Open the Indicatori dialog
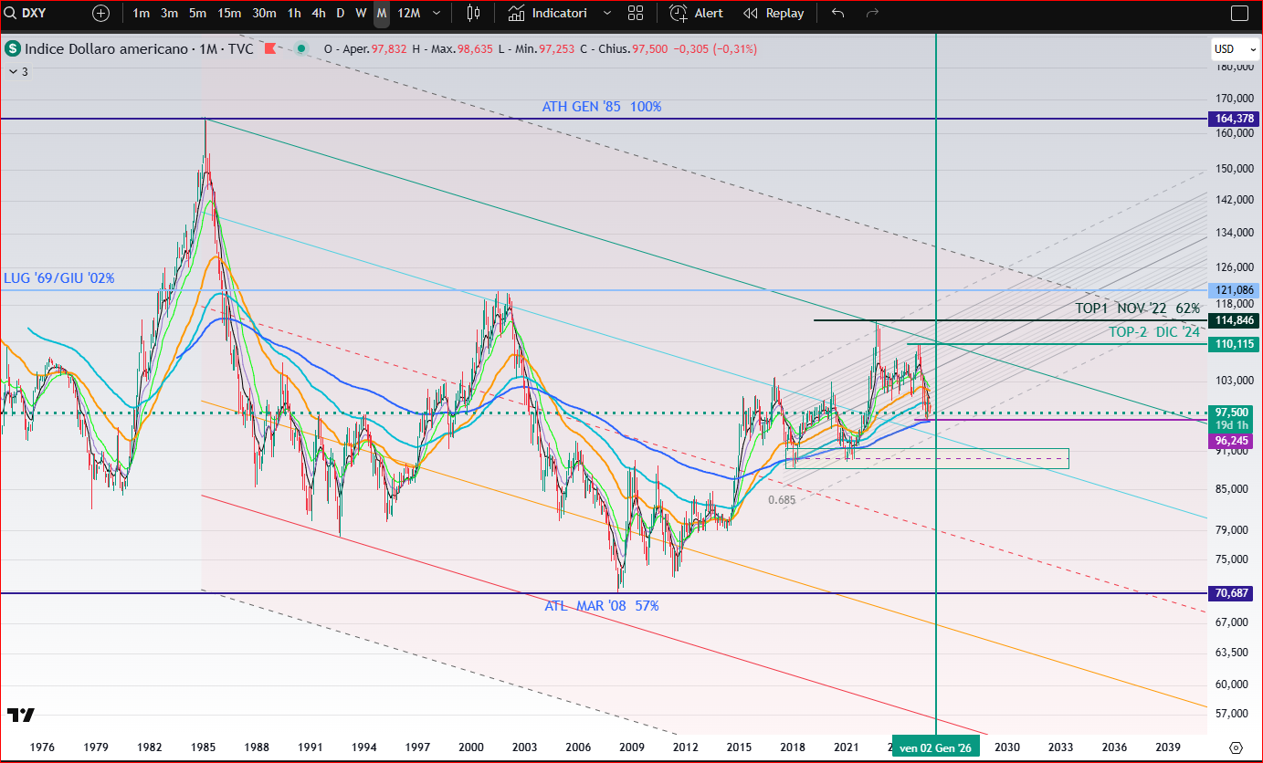Screen dimensions: 1263x763 tap(548, 13)
